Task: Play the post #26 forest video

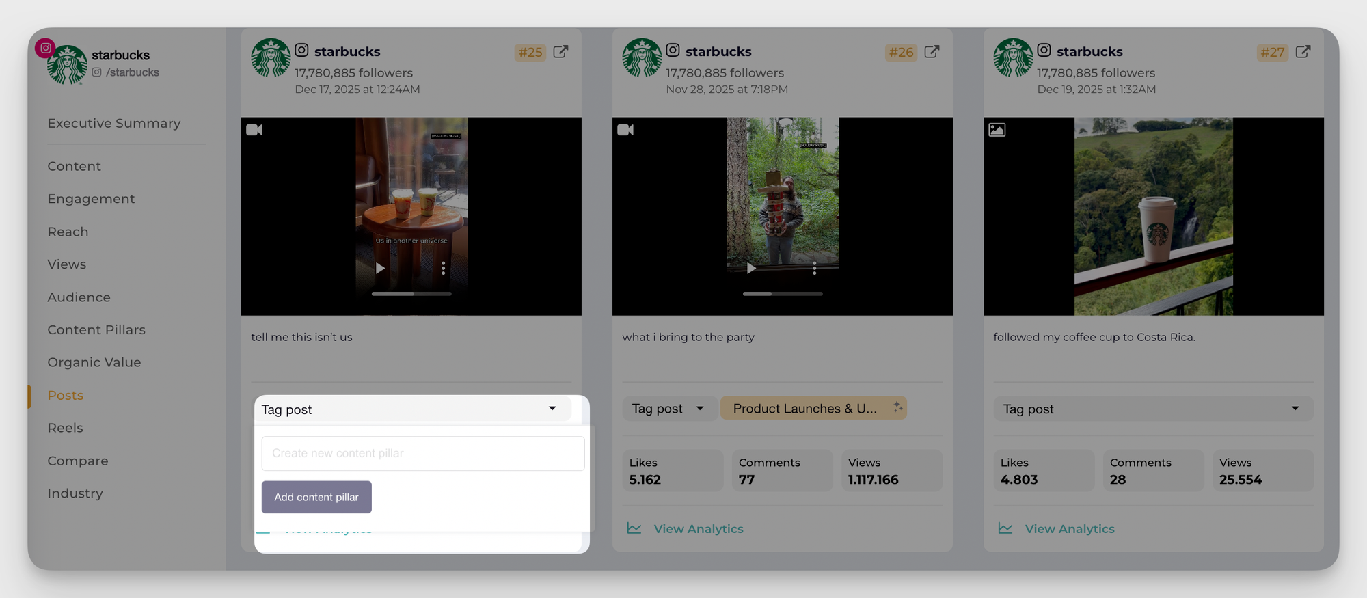Action: pyautogui.click(x=751, y=268)
